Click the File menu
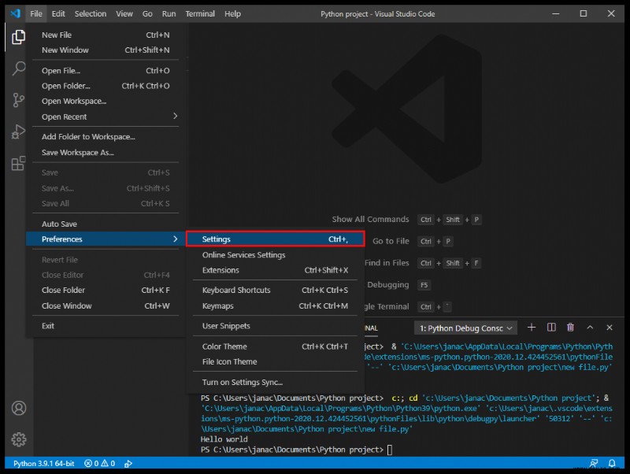This screenshot has height=474, width=630. point(35,13)
